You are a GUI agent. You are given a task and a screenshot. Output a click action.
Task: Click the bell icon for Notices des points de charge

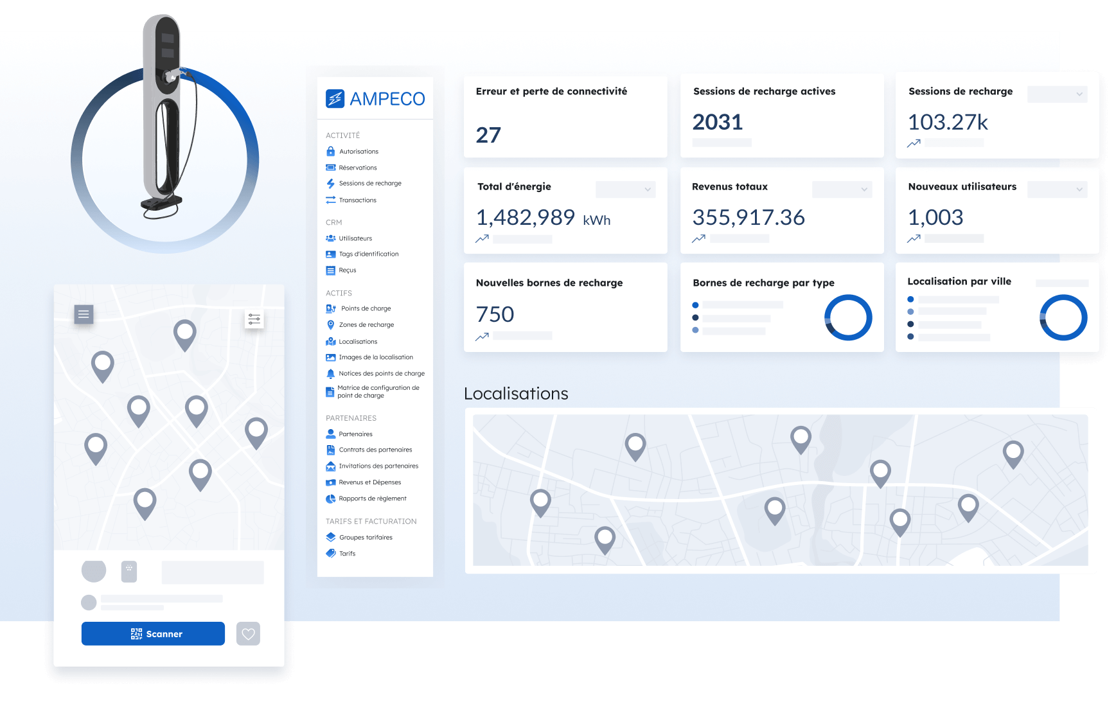(x=330, y=373)
